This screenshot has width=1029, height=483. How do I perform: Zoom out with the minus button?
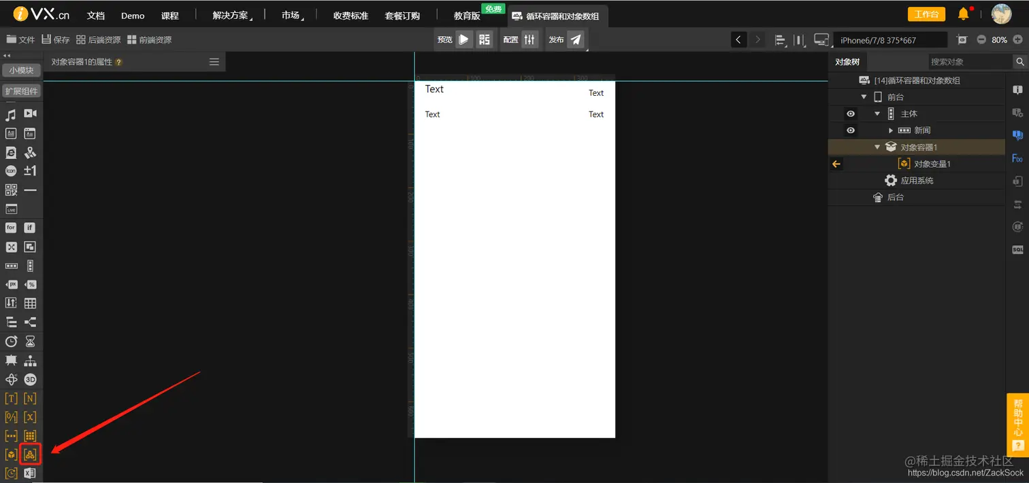coord(981,39)
